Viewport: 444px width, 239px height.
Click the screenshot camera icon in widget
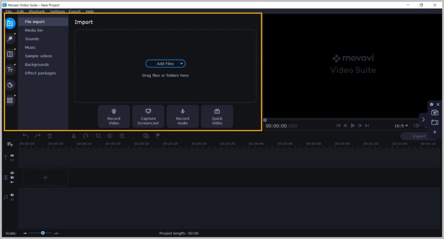(434, 113)
